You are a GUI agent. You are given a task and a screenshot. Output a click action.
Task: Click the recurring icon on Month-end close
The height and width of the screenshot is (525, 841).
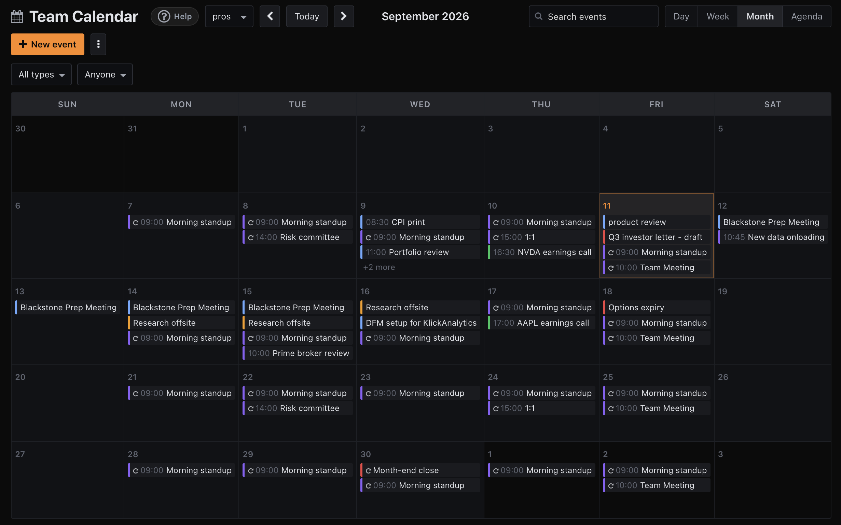click(x=368, y=470)
